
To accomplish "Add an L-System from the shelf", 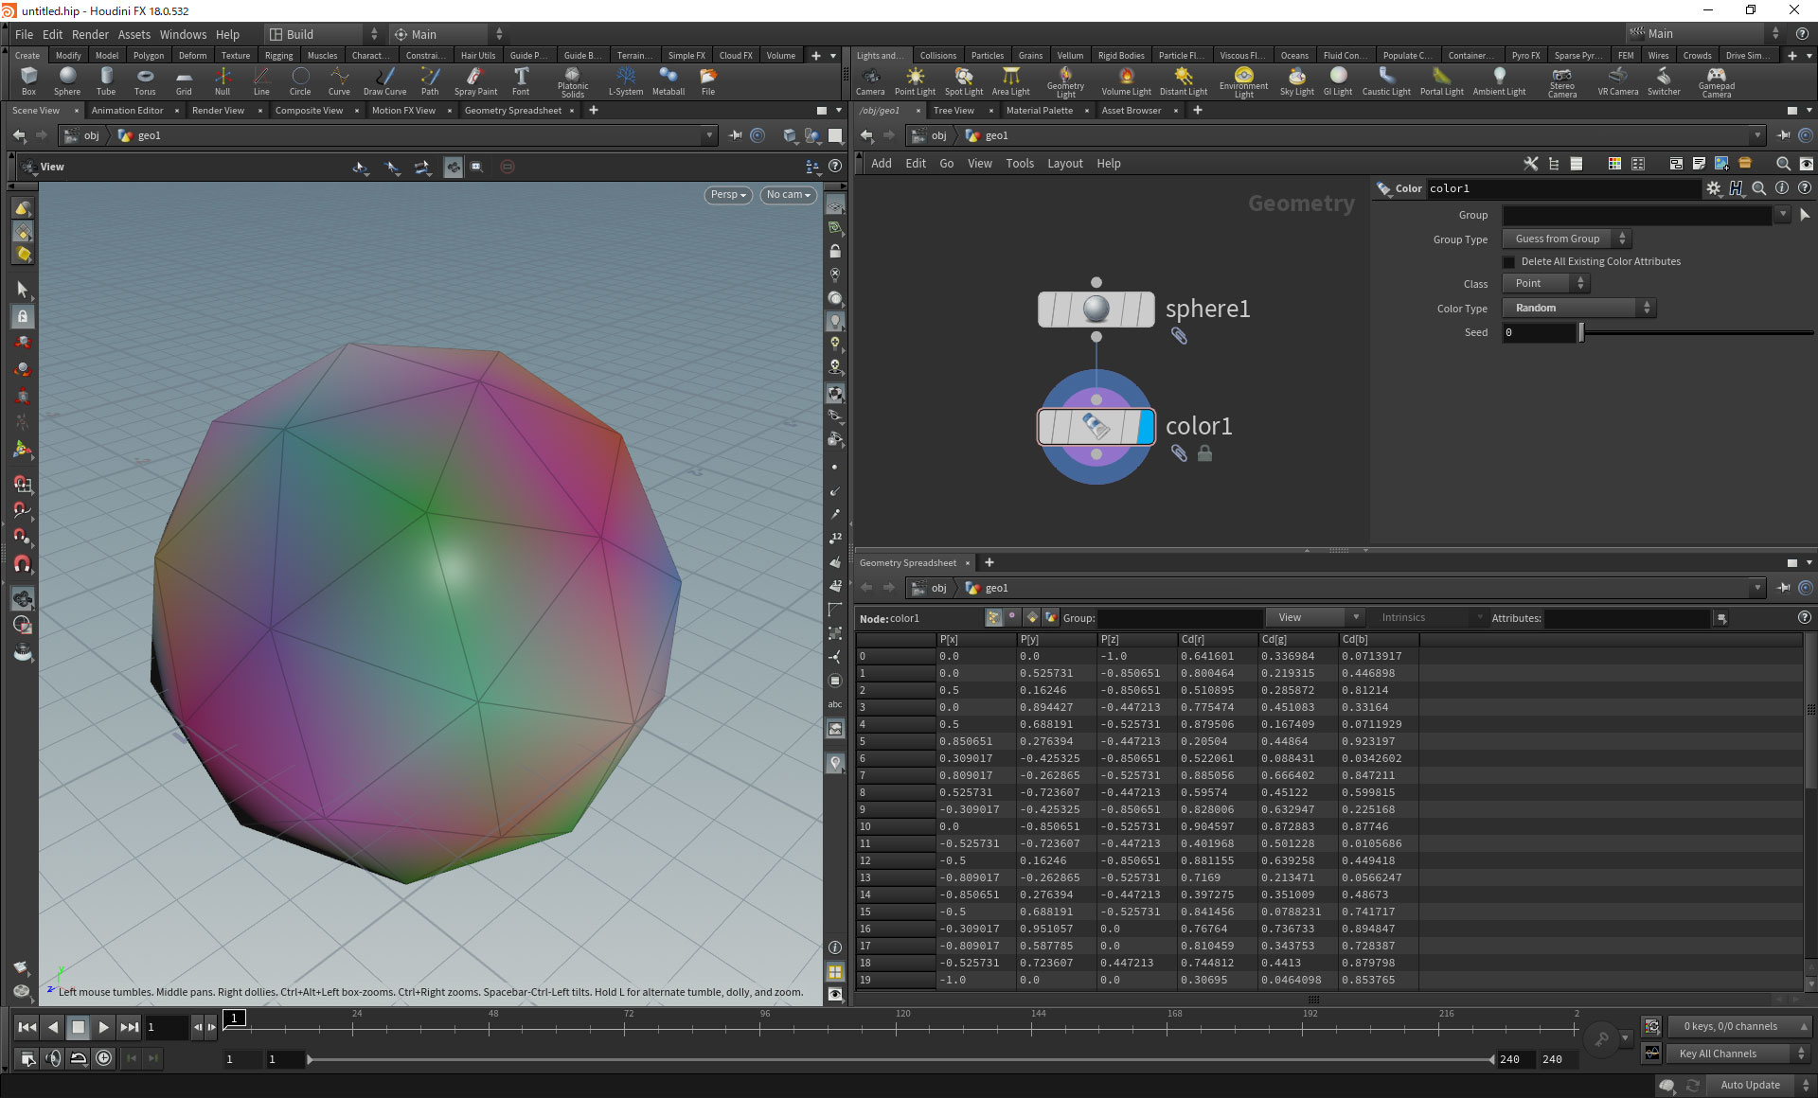I will coord(625,80).
